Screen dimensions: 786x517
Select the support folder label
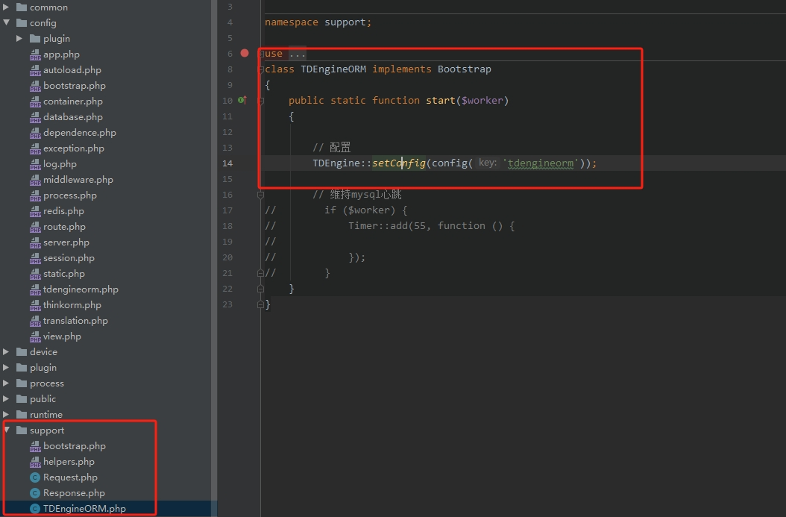47,430
